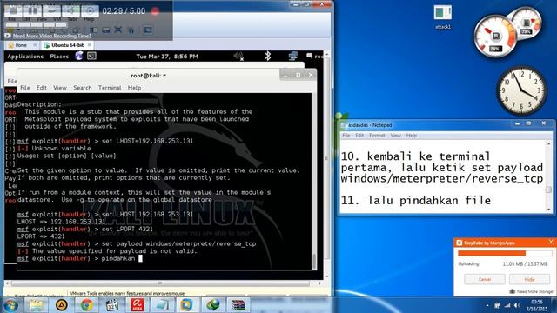Open WinRAR from taskbar
This screenshot has width=557, height=313.
click(x=238, y=305)
